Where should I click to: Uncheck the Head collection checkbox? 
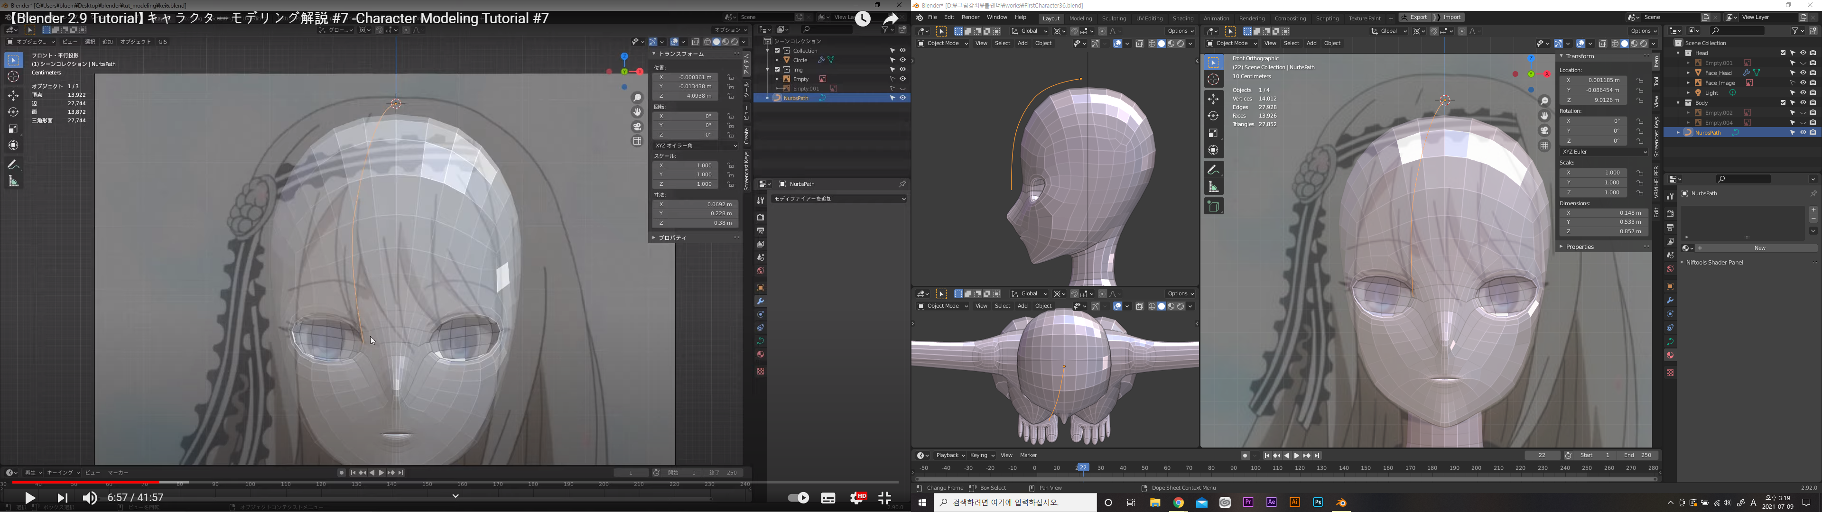coord(1783,53)
